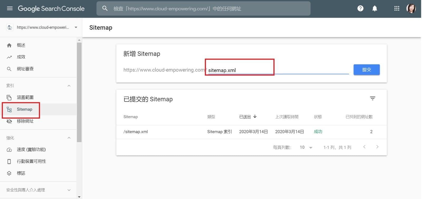
Task: Click the home icon beside 概述
Action: point(9,45)
